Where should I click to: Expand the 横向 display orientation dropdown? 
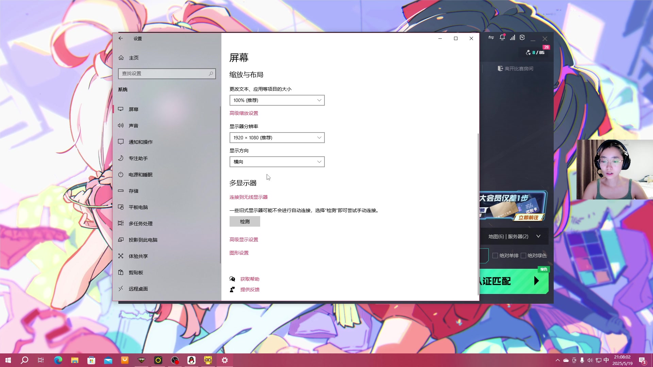point(277,162)
